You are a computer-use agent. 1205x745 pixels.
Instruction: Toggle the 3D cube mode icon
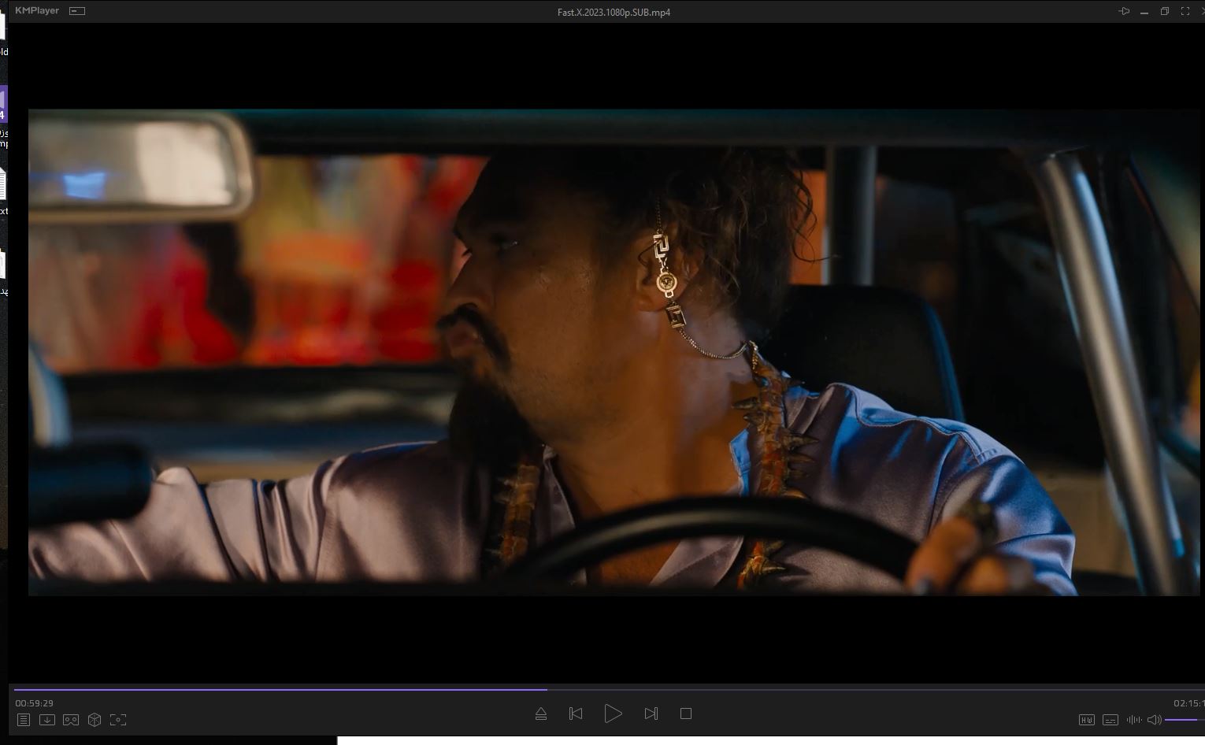click(x=95, y=720)
